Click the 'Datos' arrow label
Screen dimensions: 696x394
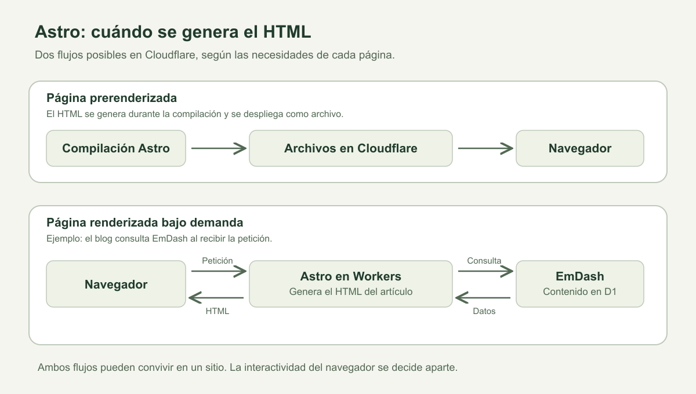484,311
